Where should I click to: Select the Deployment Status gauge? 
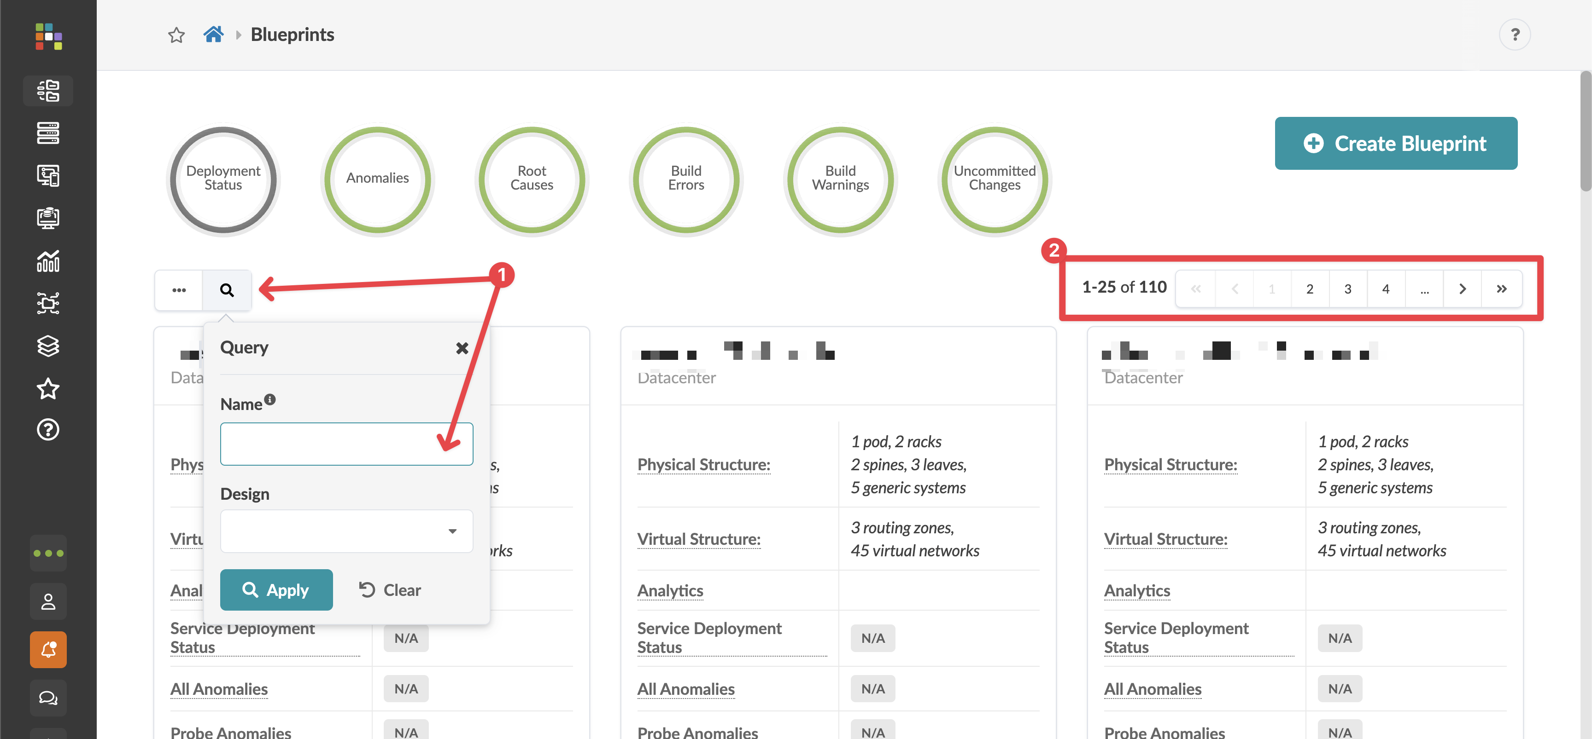coord(223,180)
